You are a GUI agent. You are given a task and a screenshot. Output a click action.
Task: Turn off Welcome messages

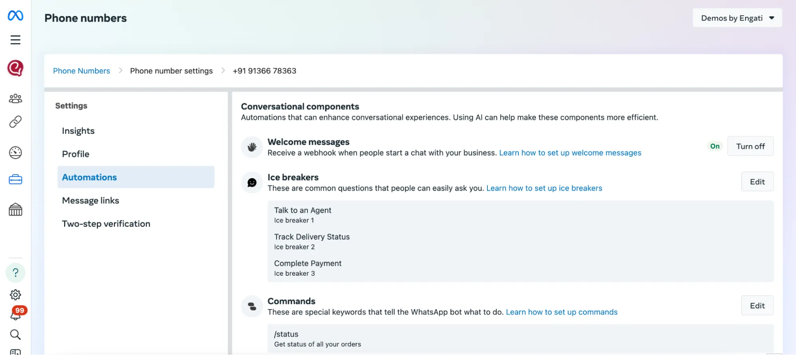point(750,146)
